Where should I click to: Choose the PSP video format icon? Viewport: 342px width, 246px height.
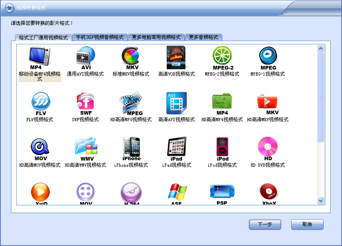coord(222,191)
